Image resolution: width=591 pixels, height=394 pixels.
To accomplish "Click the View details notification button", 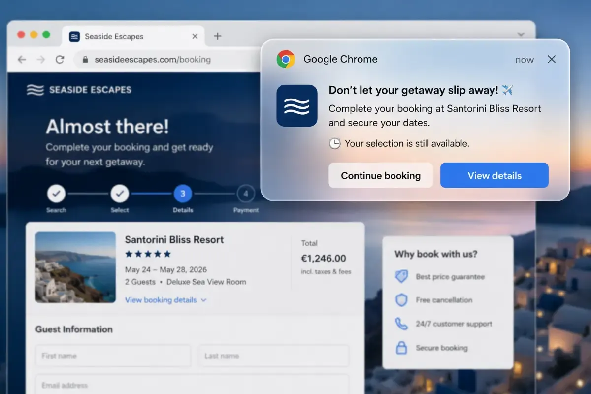I will point(494,175).
